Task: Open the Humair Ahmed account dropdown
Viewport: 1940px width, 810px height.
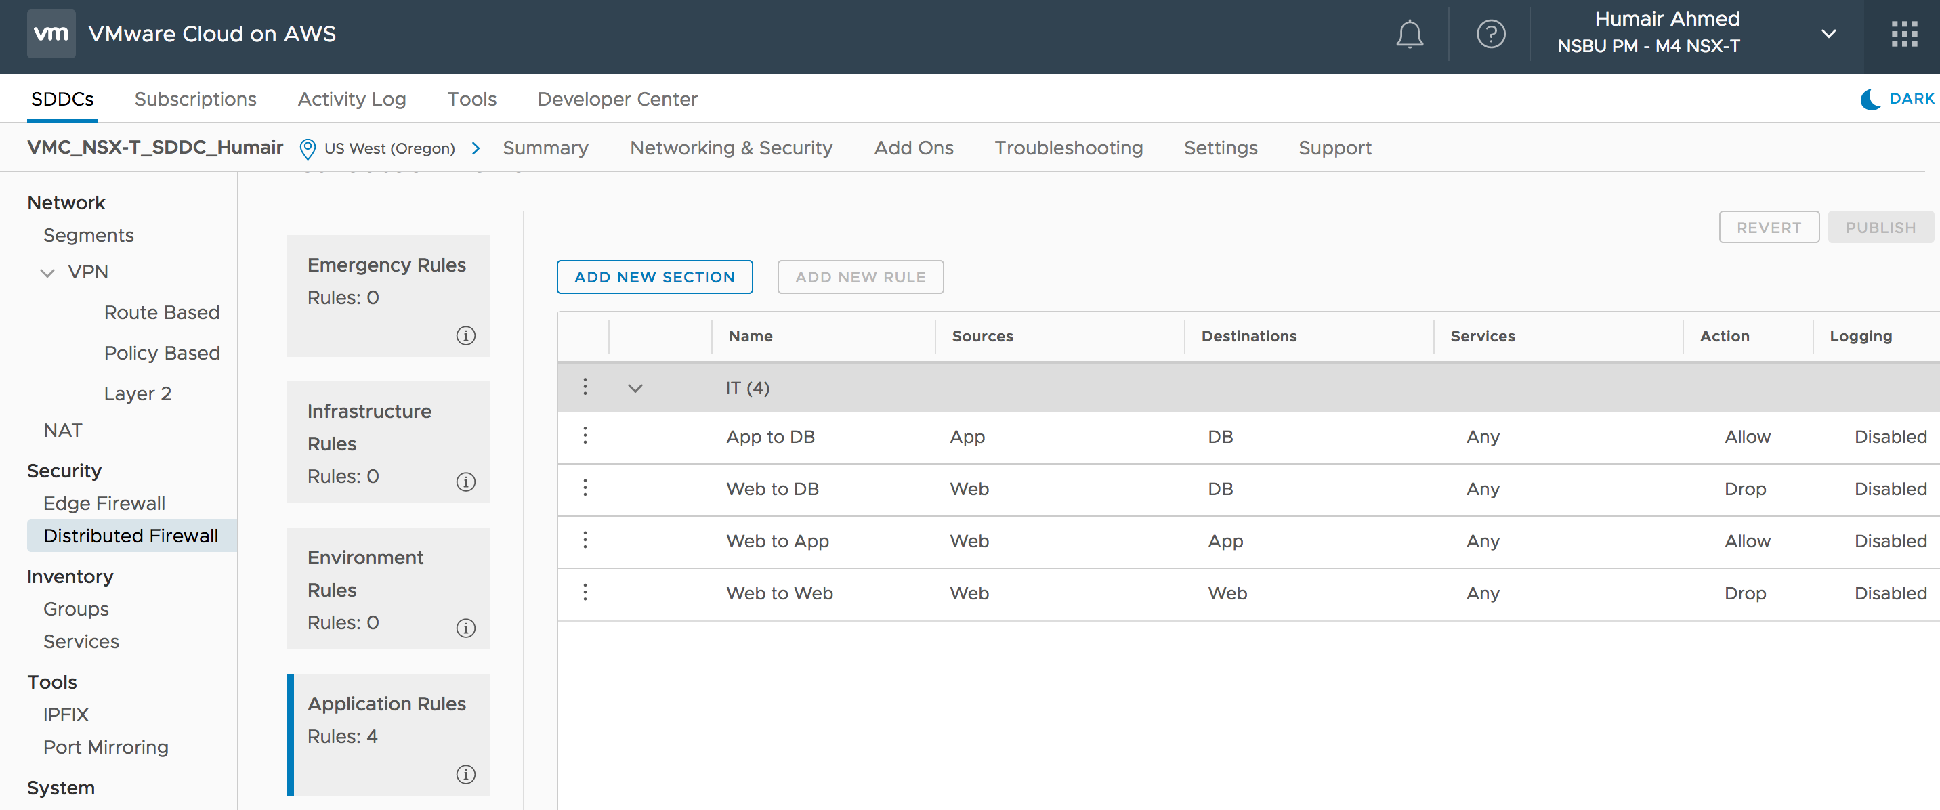Action: pyautogui.click(x=1828, y=35)
